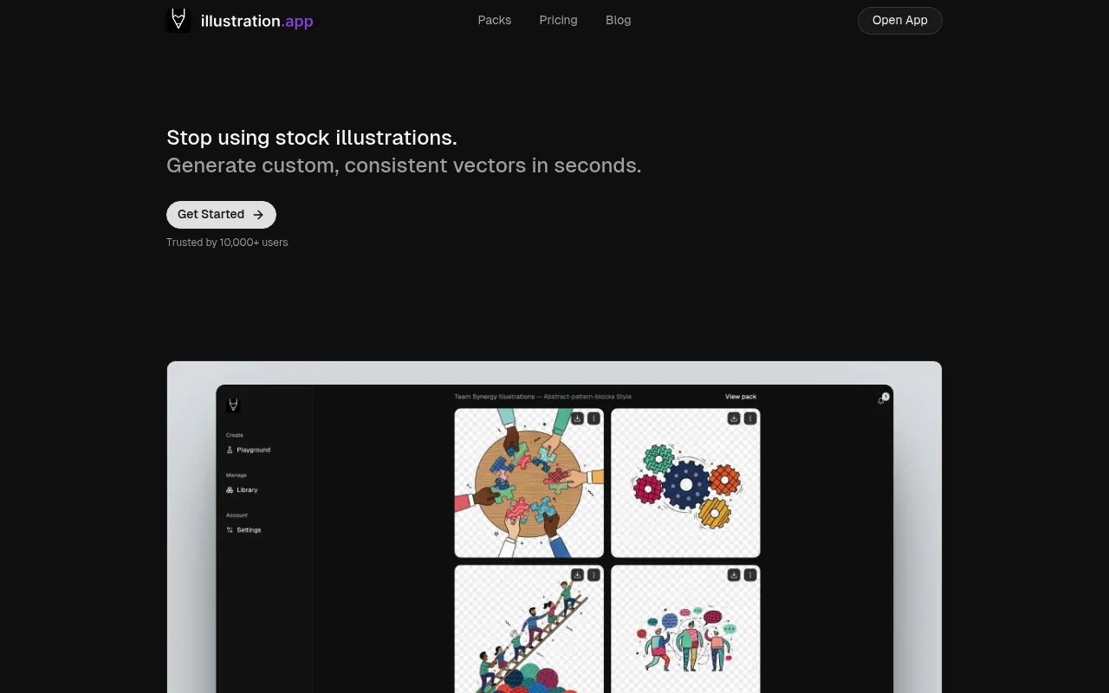Select the puzzle table illustration thumbnail

[529, 483]
